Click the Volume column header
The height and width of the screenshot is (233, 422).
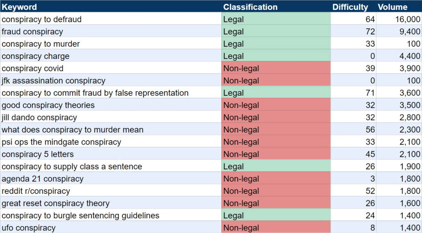coord(399,7)
